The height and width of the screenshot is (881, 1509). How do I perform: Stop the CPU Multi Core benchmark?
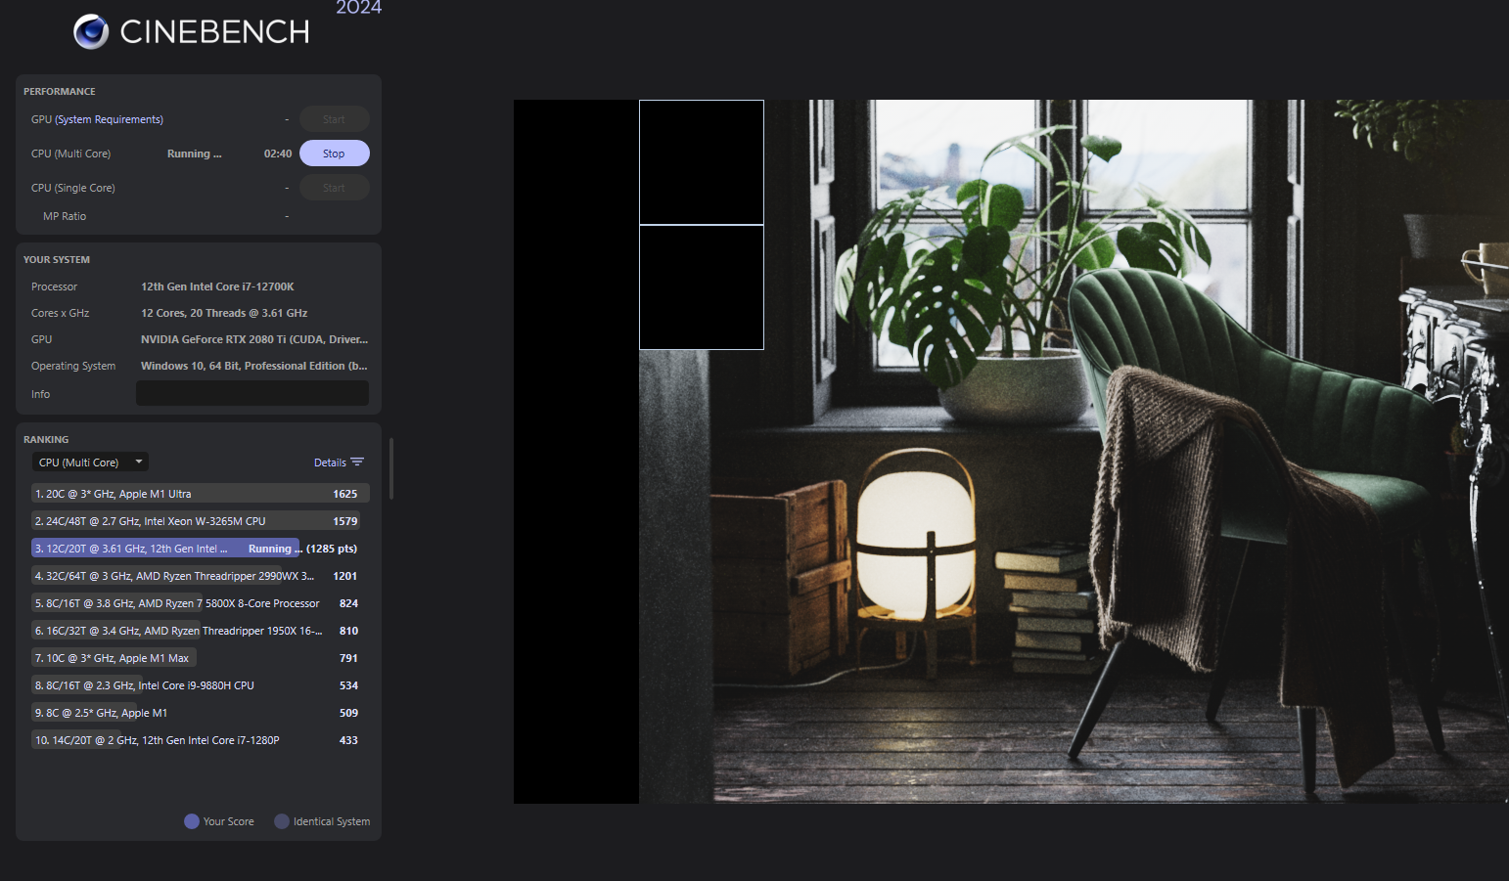[x=334, y=154]
